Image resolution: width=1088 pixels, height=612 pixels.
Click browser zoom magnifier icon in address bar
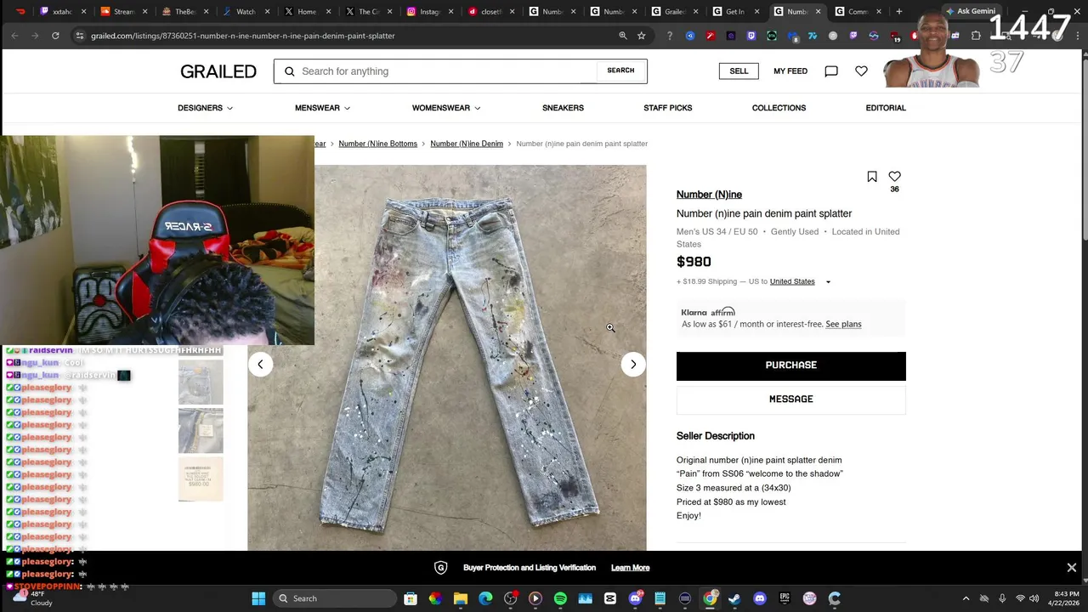pyautogui.click(x=622, y=36)
